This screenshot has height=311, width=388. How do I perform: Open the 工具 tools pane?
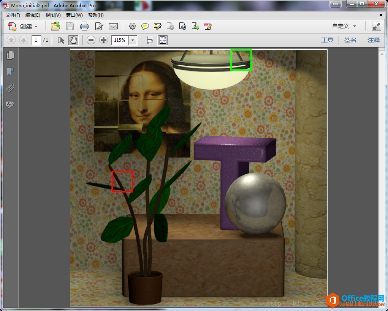click(x=327, y=40)
